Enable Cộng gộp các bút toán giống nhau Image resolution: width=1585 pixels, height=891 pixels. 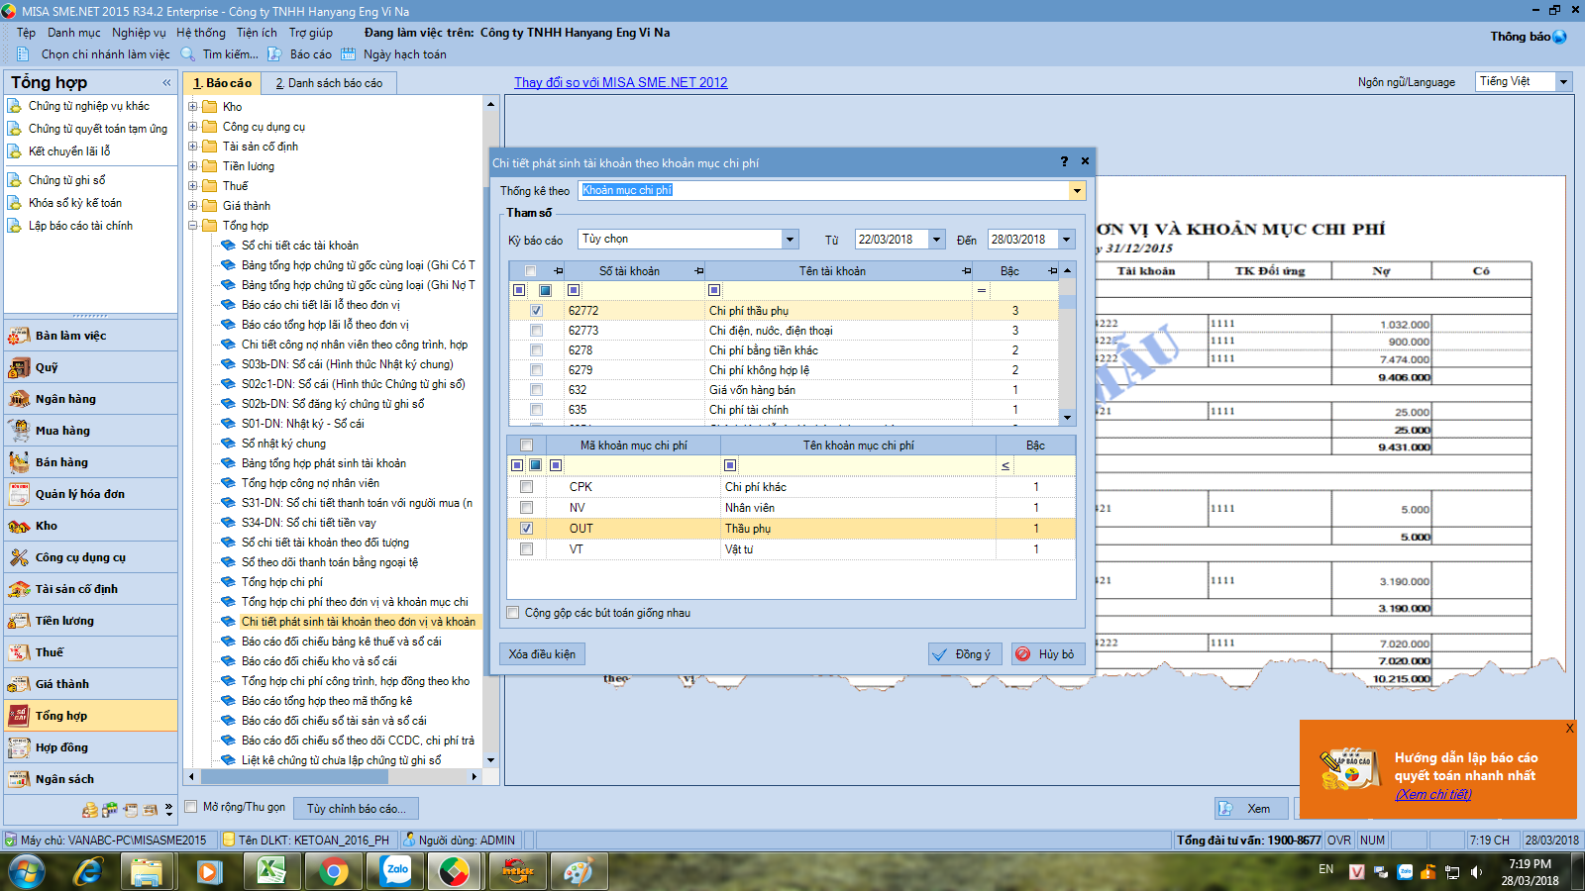coord(513,613)
